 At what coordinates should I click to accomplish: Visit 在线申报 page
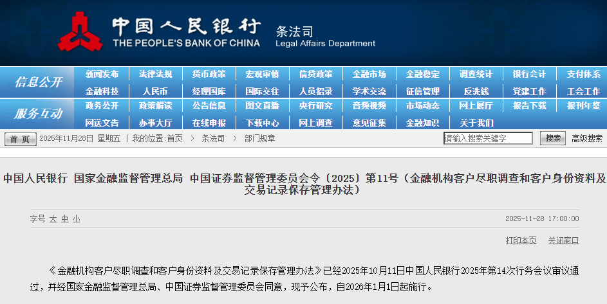pos(209,123)
